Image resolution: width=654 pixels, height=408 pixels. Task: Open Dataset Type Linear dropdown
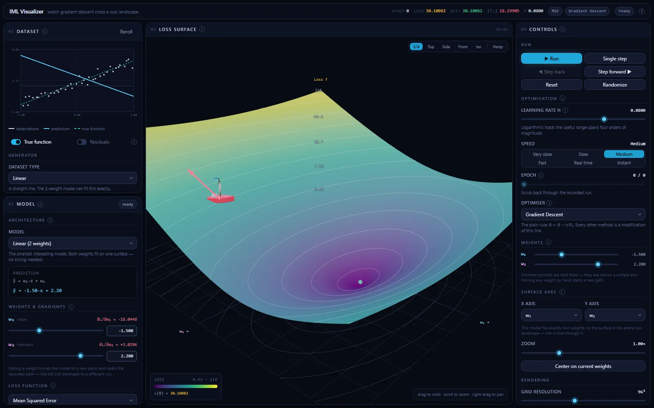coord(73,178)
